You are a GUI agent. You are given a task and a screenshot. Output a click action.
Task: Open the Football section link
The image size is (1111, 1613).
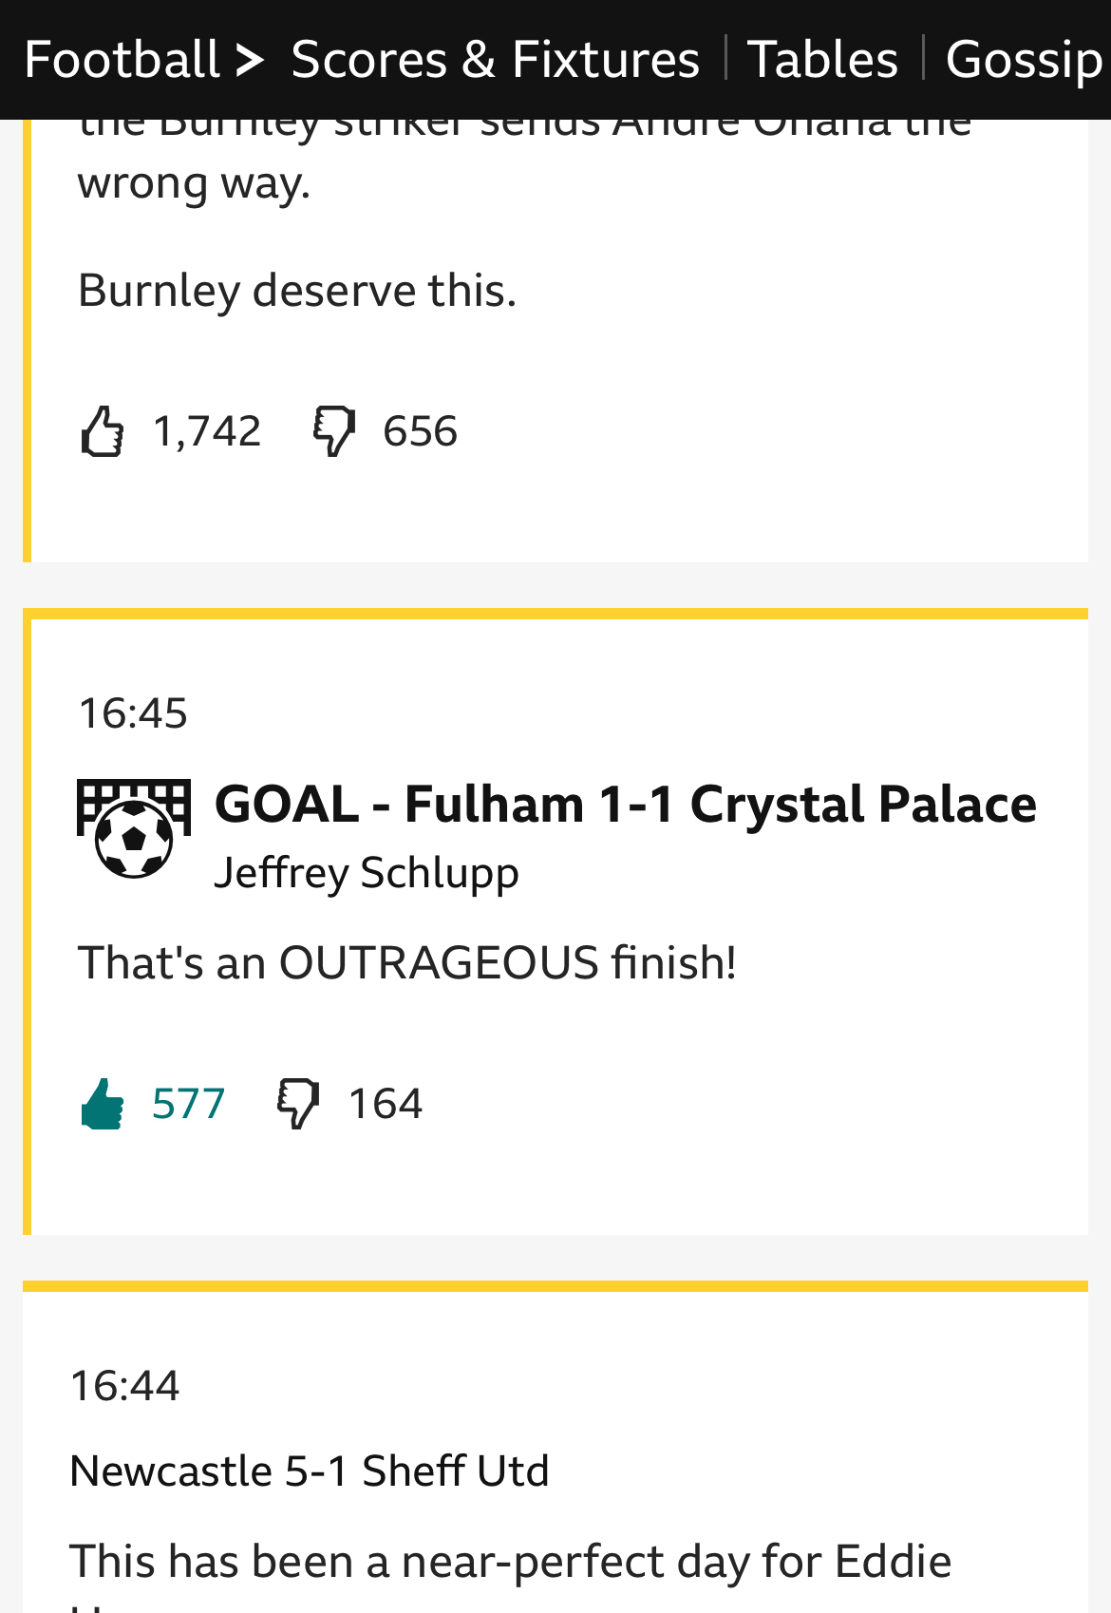coord(122,60)
